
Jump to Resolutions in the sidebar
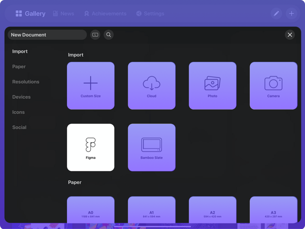coord(26,82)
